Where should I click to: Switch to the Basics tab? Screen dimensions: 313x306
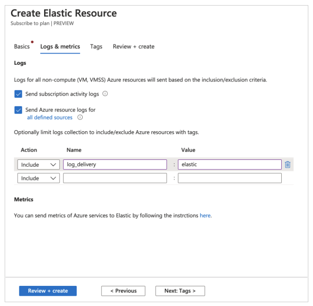pyautogui.click(x=22, y=46)
